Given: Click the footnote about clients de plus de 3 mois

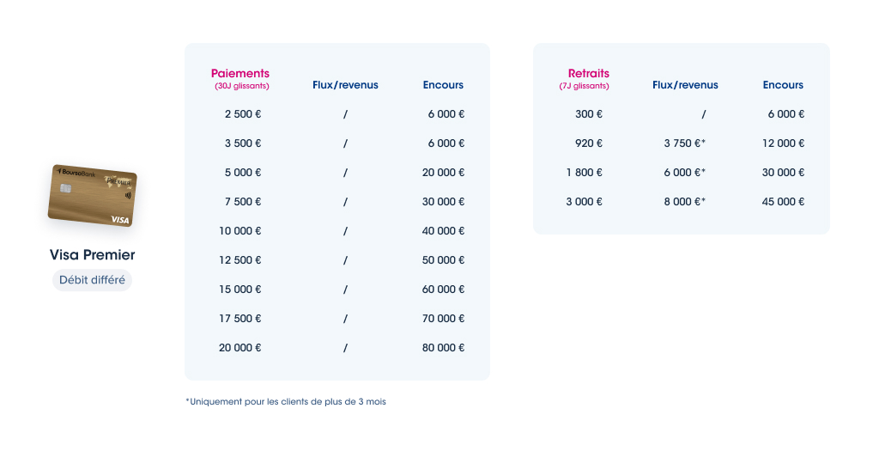Looking at the screenshot, I should [286, 401].
